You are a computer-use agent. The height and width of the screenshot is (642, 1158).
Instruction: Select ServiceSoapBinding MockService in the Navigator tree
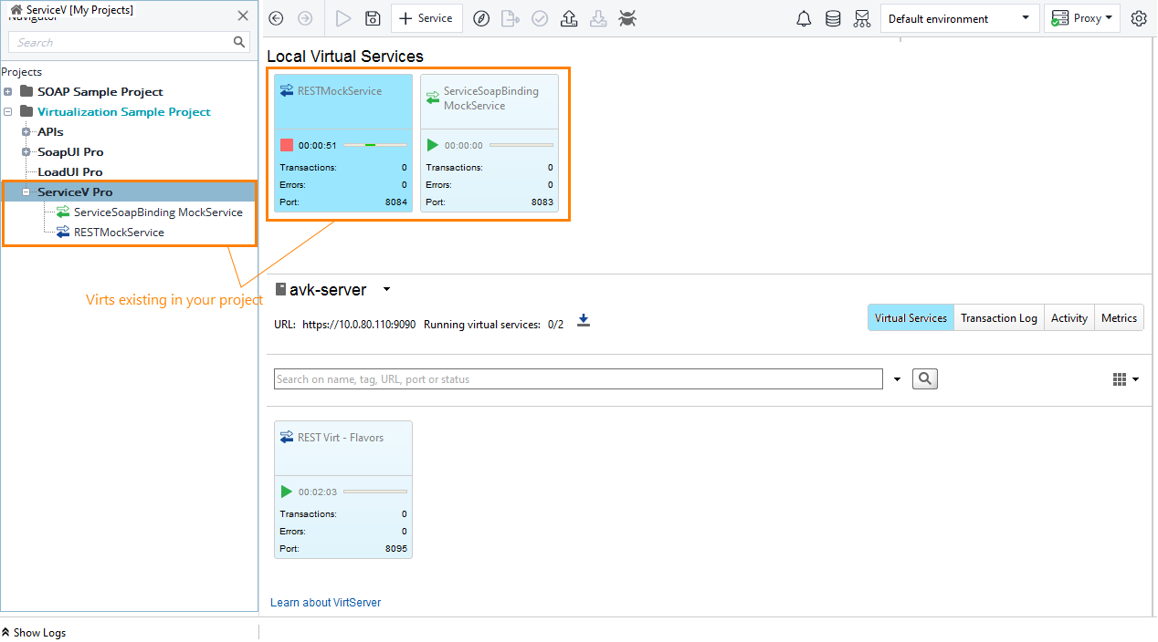coord(158,212)
